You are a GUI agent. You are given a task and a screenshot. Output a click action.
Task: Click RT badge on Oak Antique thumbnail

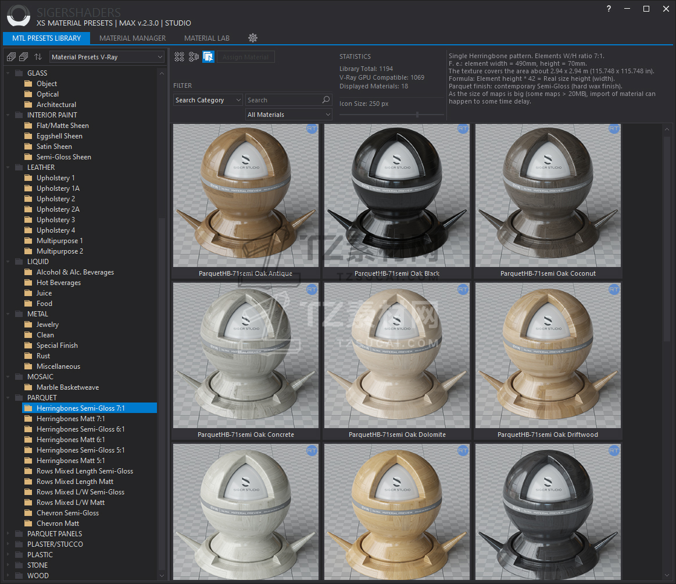pyautogui.click(x=312, y=129)
